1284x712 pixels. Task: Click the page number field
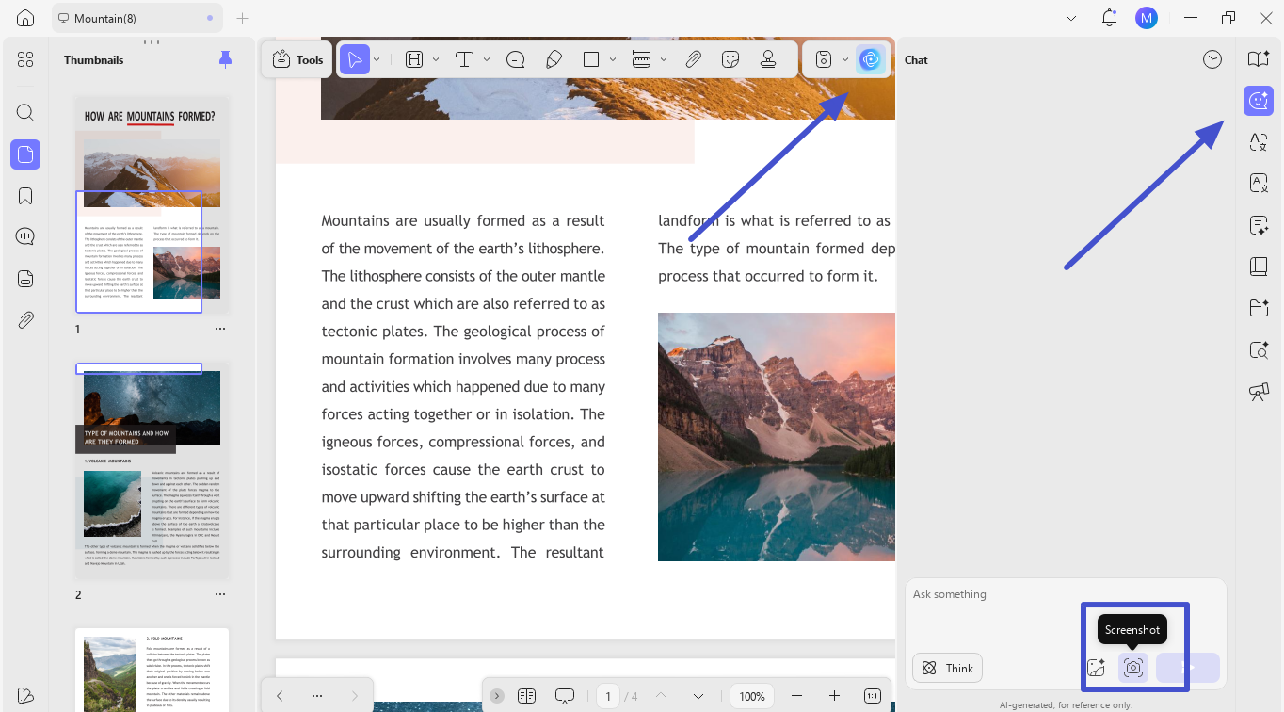tap(608, 696)
